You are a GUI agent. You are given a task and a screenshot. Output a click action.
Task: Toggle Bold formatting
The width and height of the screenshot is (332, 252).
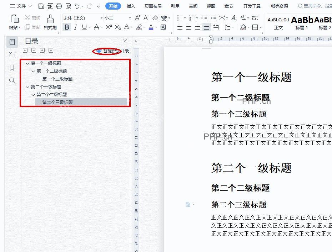[67, 27]
